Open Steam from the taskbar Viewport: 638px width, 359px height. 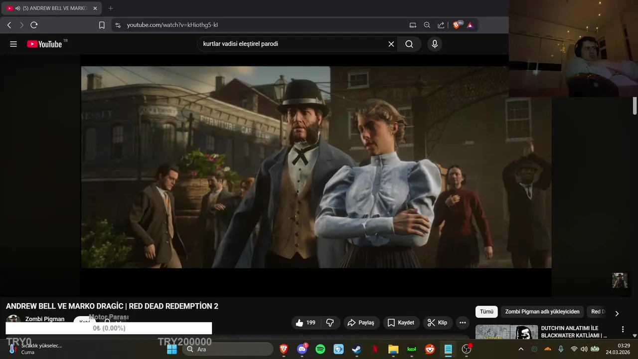tap(356, 350)
